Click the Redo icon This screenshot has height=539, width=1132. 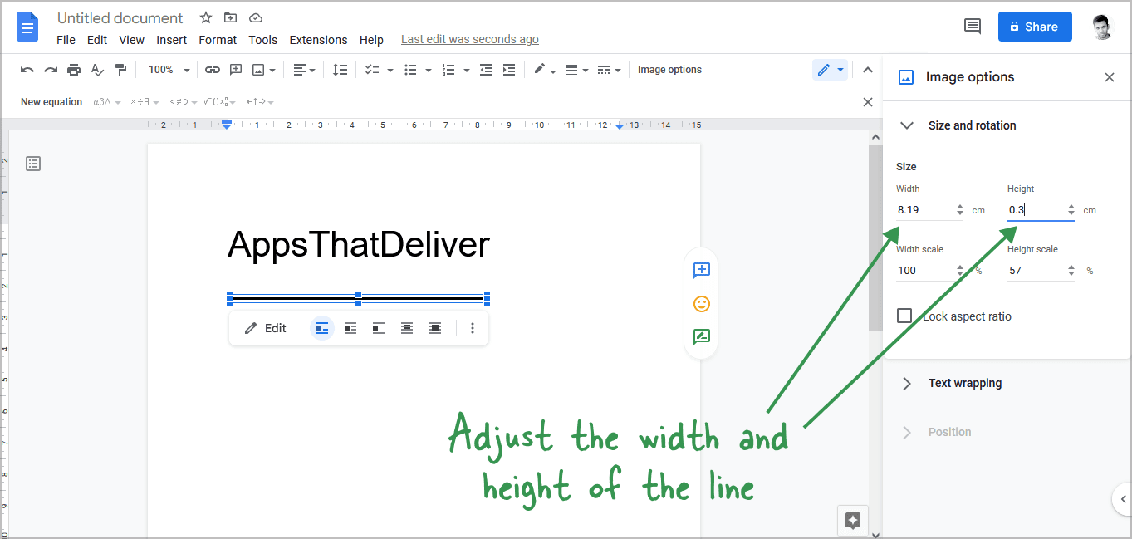51,70
